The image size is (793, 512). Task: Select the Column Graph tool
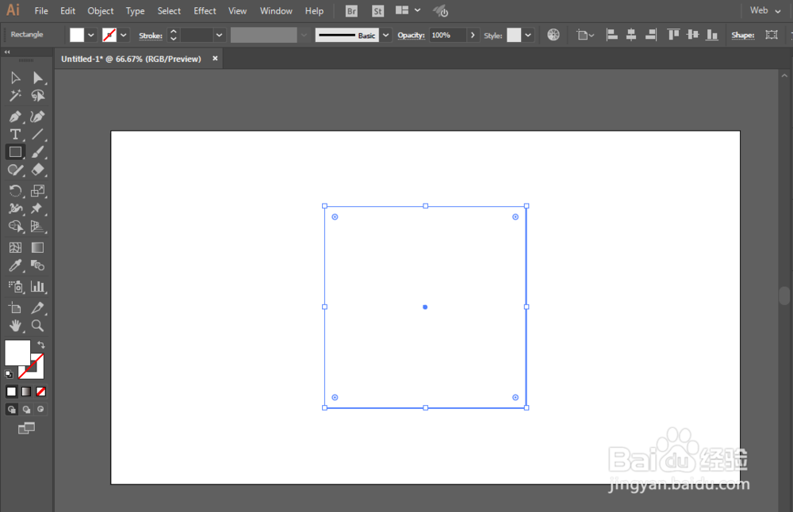[37, 287]
